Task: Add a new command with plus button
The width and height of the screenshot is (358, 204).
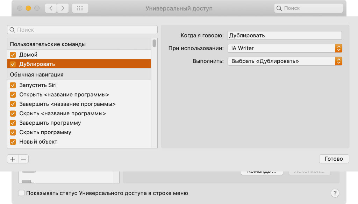Action: coord(13,159)
